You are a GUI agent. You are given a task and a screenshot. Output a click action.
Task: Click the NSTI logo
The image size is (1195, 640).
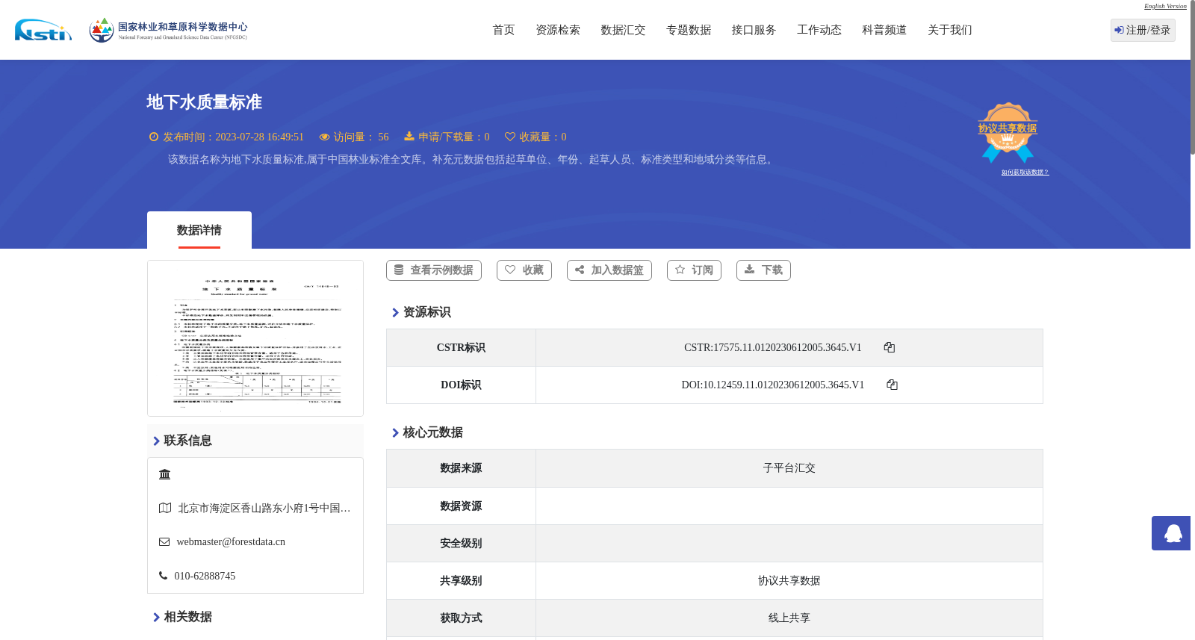pos(43,30)
